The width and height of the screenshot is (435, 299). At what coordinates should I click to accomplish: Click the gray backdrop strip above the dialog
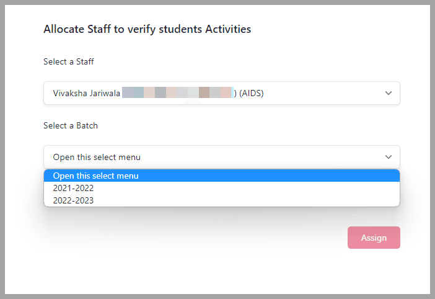click(x=217, y=2)
